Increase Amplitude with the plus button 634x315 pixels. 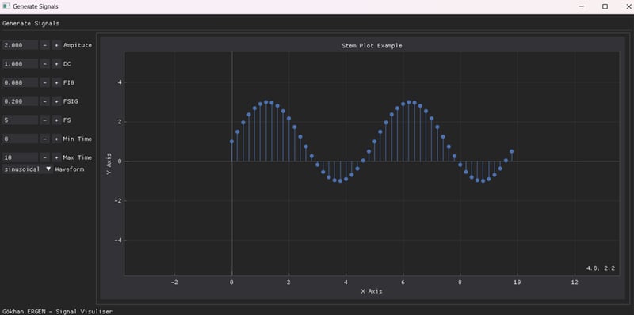pyautogui.click(x=56, y=45)
